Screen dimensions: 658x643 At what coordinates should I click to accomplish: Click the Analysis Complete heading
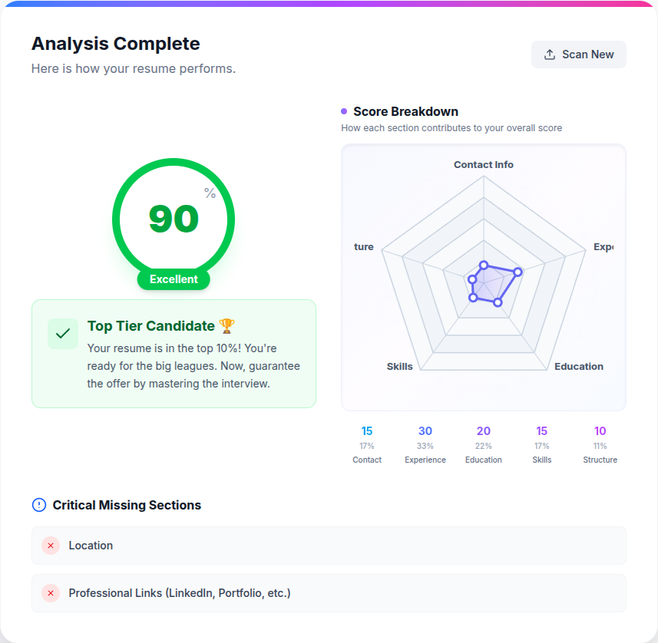(115, 44)
